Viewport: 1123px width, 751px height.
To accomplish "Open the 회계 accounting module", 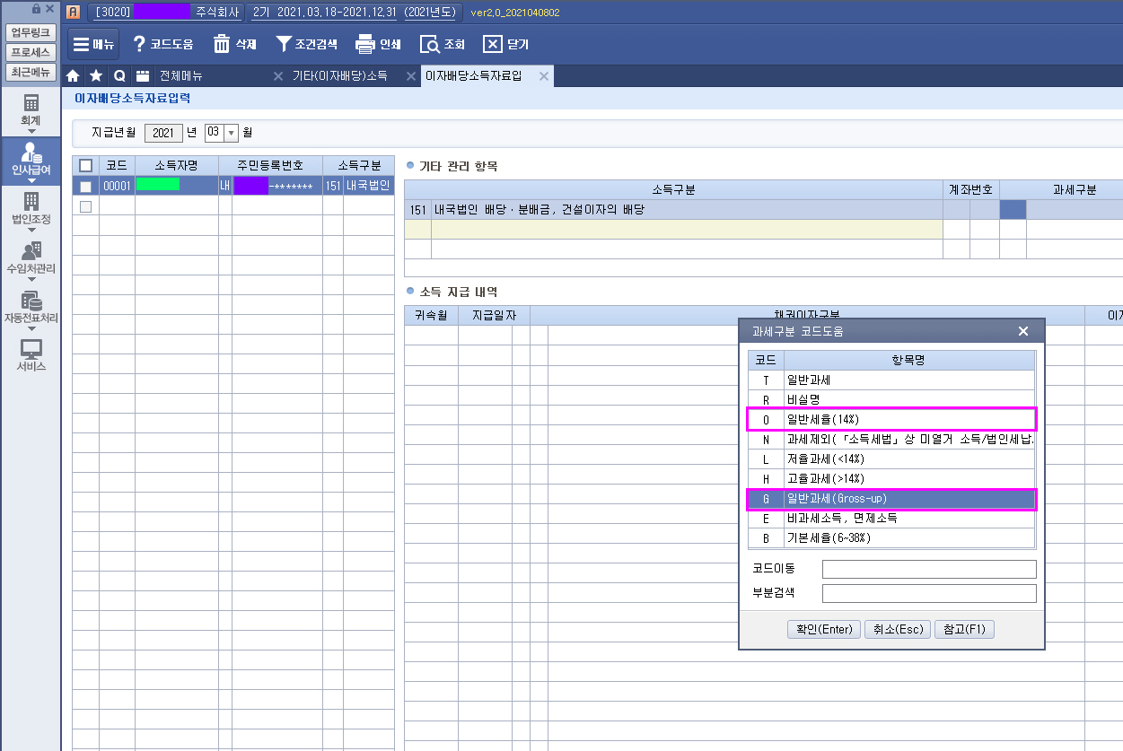I will click(31, 109).
